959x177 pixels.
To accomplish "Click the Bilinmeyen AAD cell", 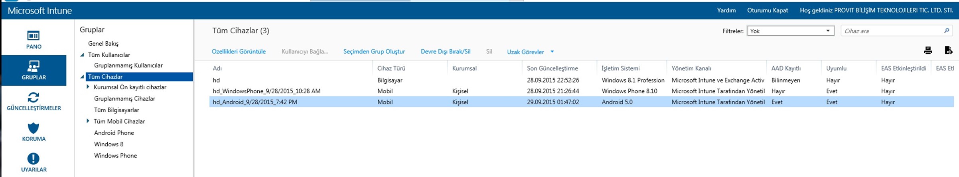I will point(785,80).
